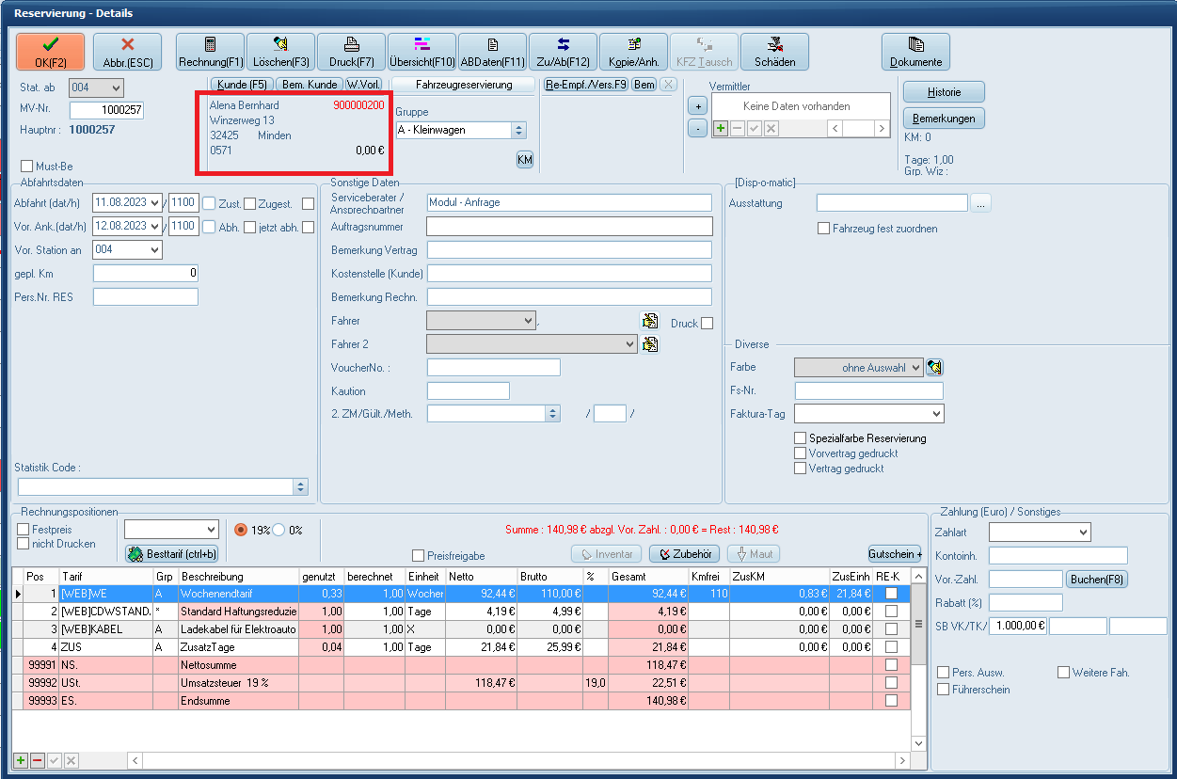Viewport: 1177px width, 779px height.
Task: Click the green checkmark OK(F2) button
Action: [51, 52]
